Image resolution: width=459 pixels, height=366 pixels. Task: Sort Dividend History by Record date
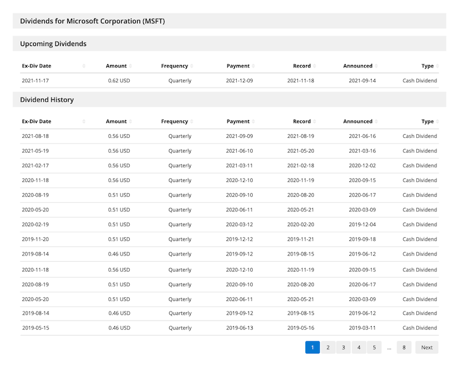coord(302,121)
